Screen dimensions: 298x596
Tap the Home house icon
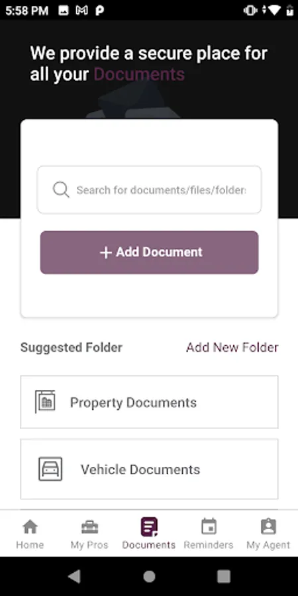pyautogui.click(x=30, y=527)
